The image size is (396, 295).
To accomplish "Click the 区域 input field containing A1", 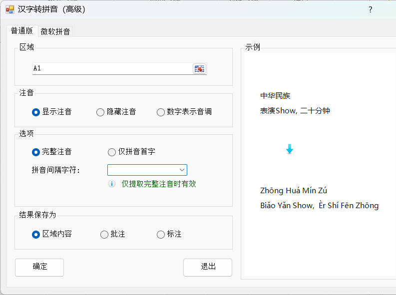I will pyautogui.click(x=111, y=68).
